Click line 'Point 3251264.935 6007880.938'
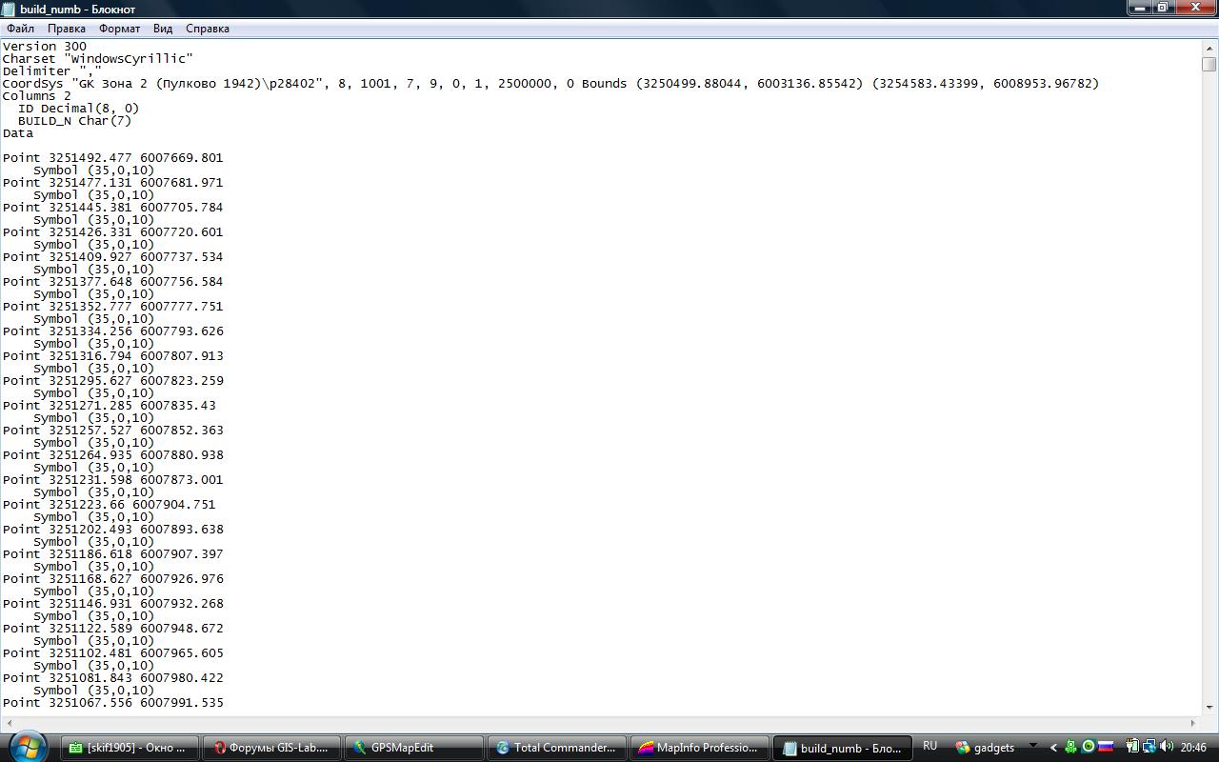1219x762 pixels. (113, 454)
